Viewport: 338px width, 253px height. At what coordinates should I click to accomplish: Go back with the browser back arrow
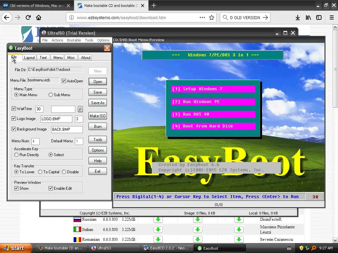coord(7,17)
